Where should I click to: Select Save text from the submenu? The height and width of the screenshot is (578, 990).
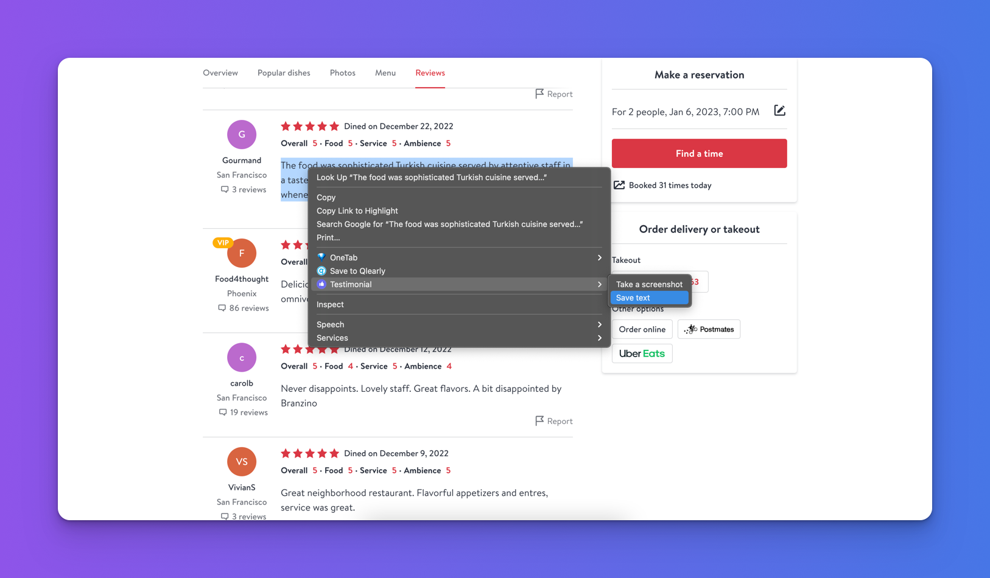point(649,298)
